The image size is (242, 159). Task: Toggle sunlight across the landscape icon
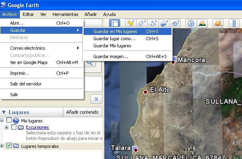203,23
